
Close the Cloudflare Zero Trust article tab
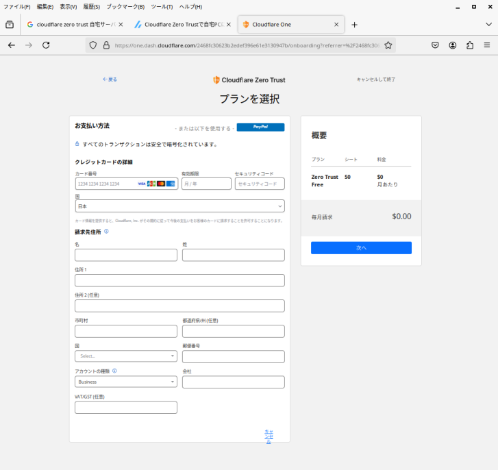pyautogui.click(x=229, y=25)
